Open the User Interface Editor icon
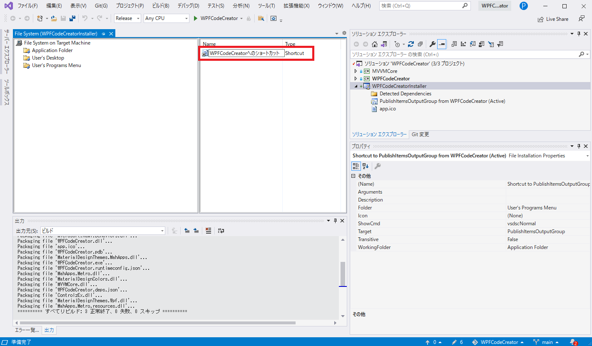The width and height of the screenshot is (592, 346). pos(482,44)
